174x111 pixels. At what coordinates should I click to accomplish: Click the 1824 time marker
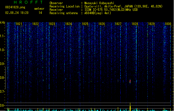click(x=69, y=24)
